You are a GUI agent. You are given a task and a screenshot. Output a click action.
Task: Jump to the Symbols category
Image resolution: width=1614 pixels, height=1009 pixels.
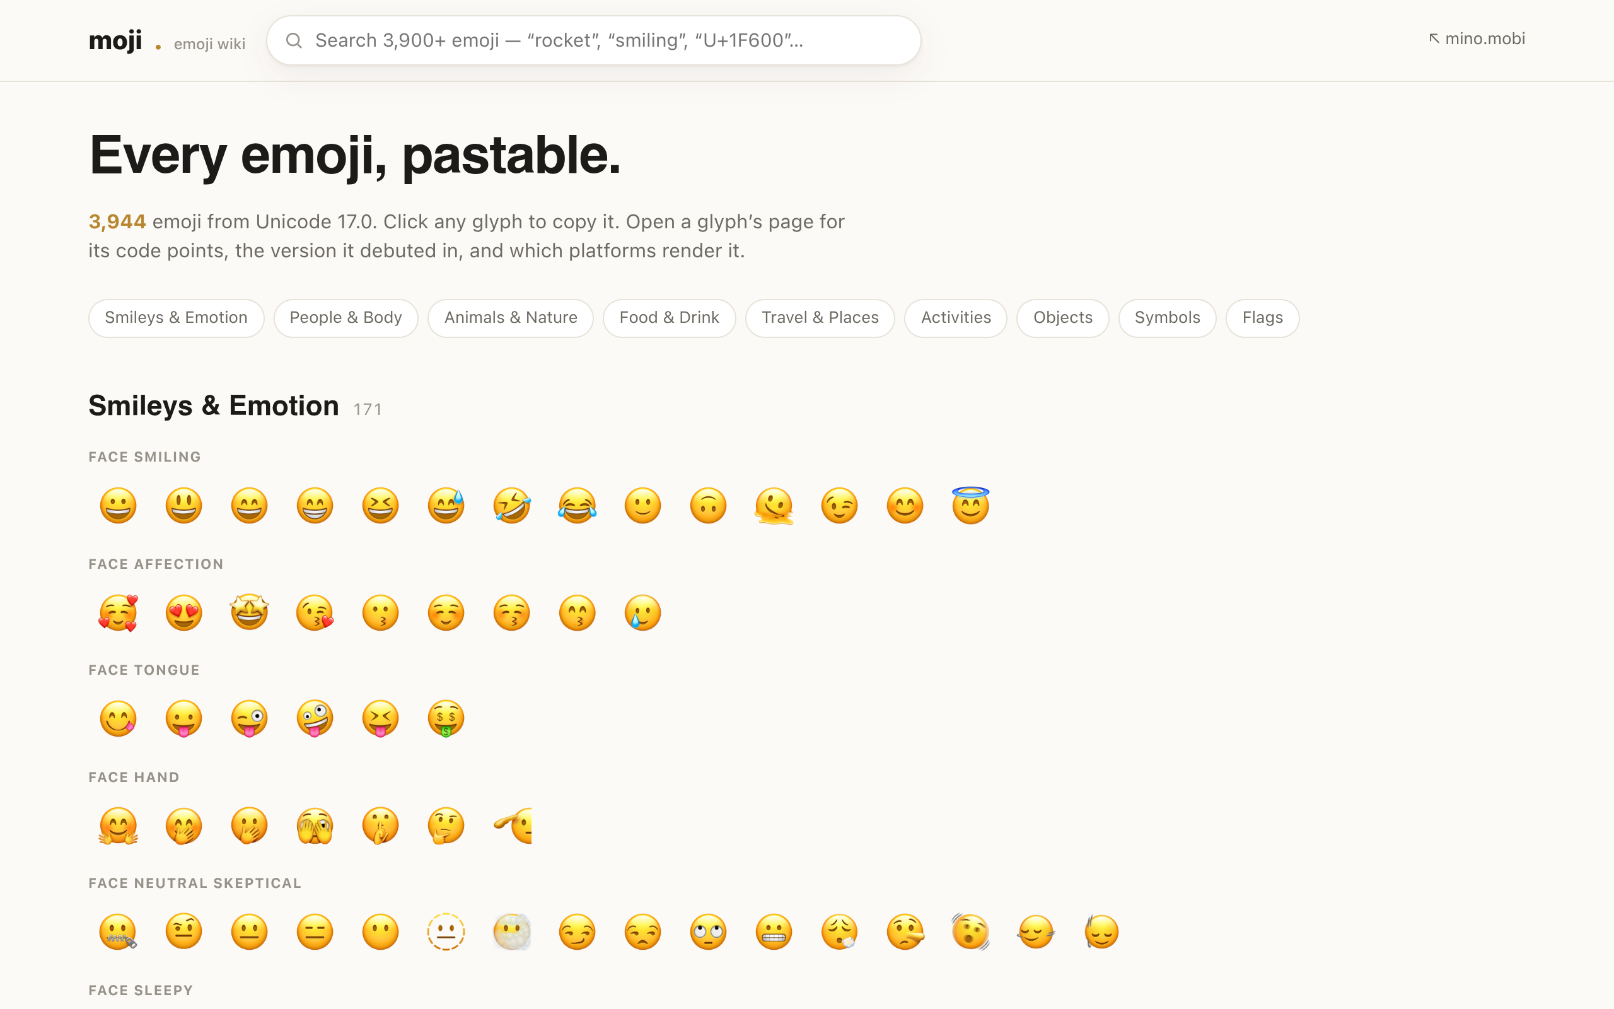(x=1167, y=318)
